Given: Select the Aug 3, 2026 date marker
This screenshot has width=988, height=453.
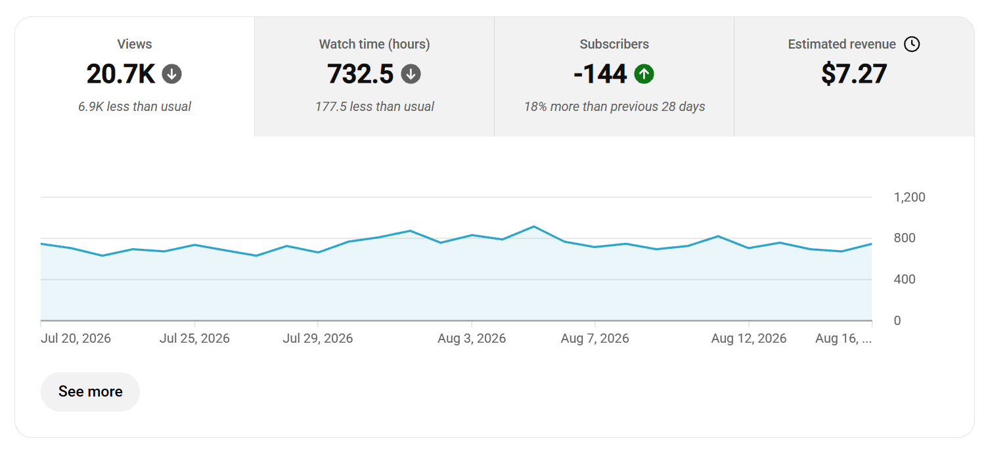Looking at the screenshot, I should 472,339.
